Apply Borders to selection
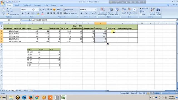Image resolution: width=178 pixels, height=100 pixels. click(x=33, y=13)
